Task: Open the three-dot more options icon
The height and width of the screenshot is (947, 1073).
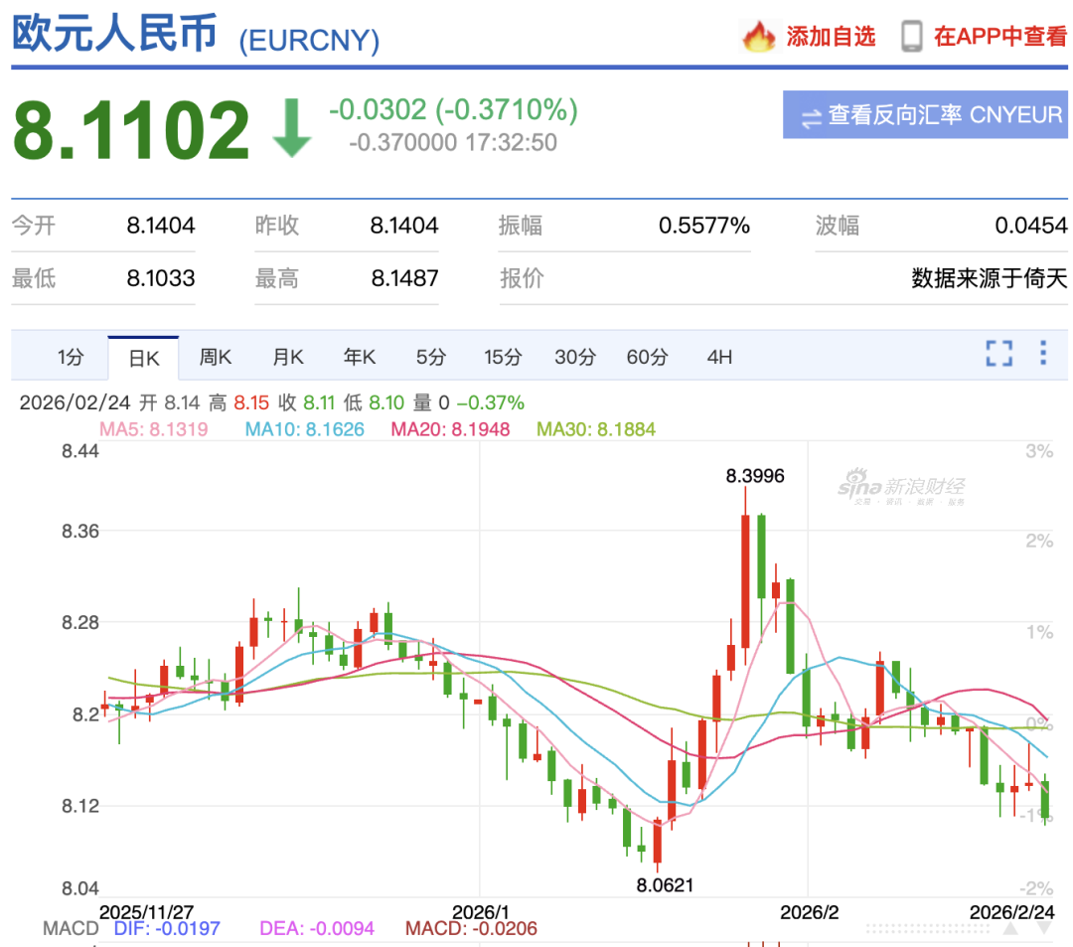Action: (1042, 353)
